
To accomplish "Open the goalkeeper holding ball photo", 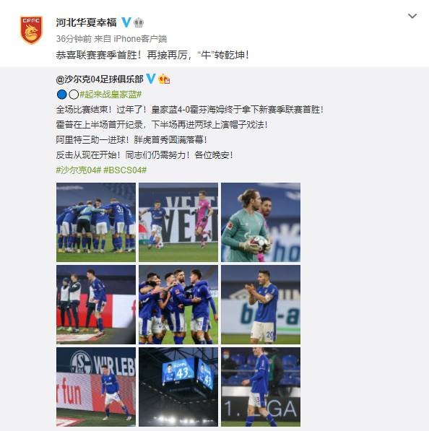I will click(261, 222).
